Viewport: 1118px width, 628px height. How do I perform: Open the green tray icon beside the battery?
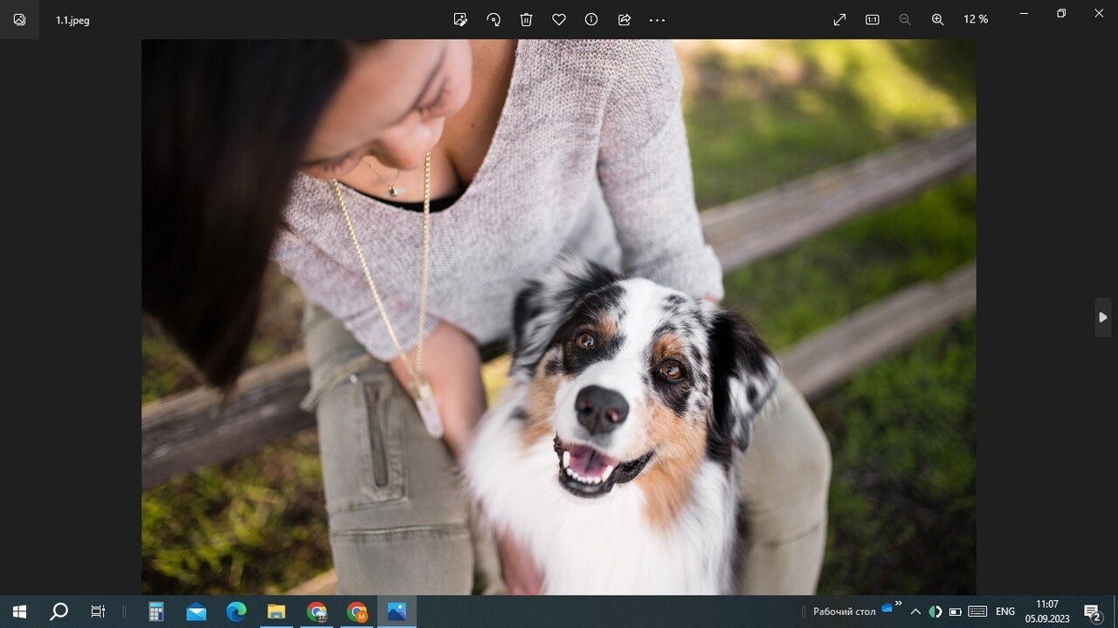click(935, 611)
